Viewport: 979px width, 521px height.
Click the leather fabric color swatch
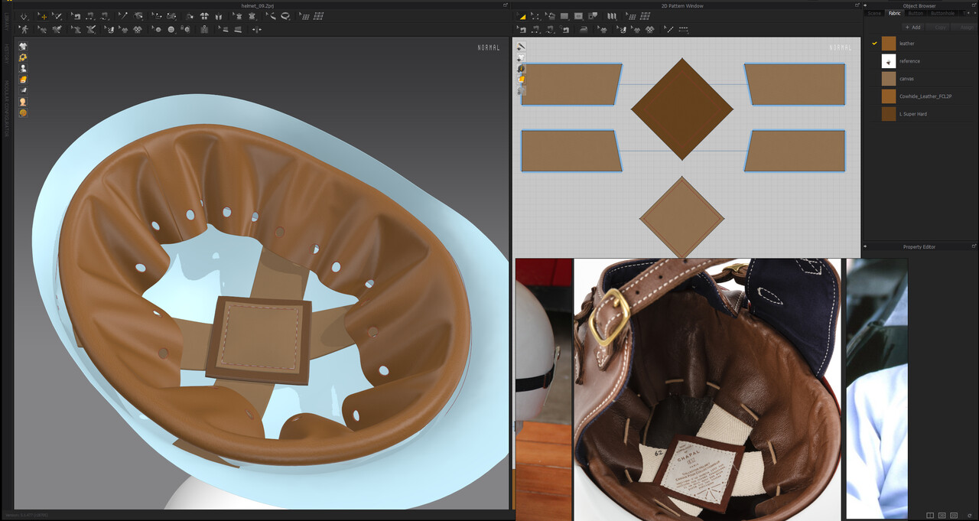point(889,44)
